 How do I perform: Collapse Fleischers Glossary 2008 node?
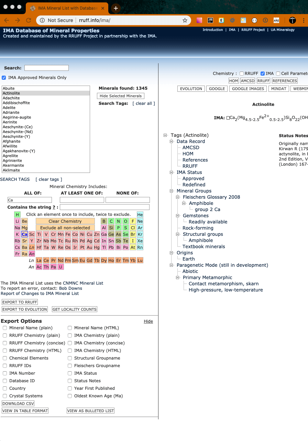coord(178,197)
